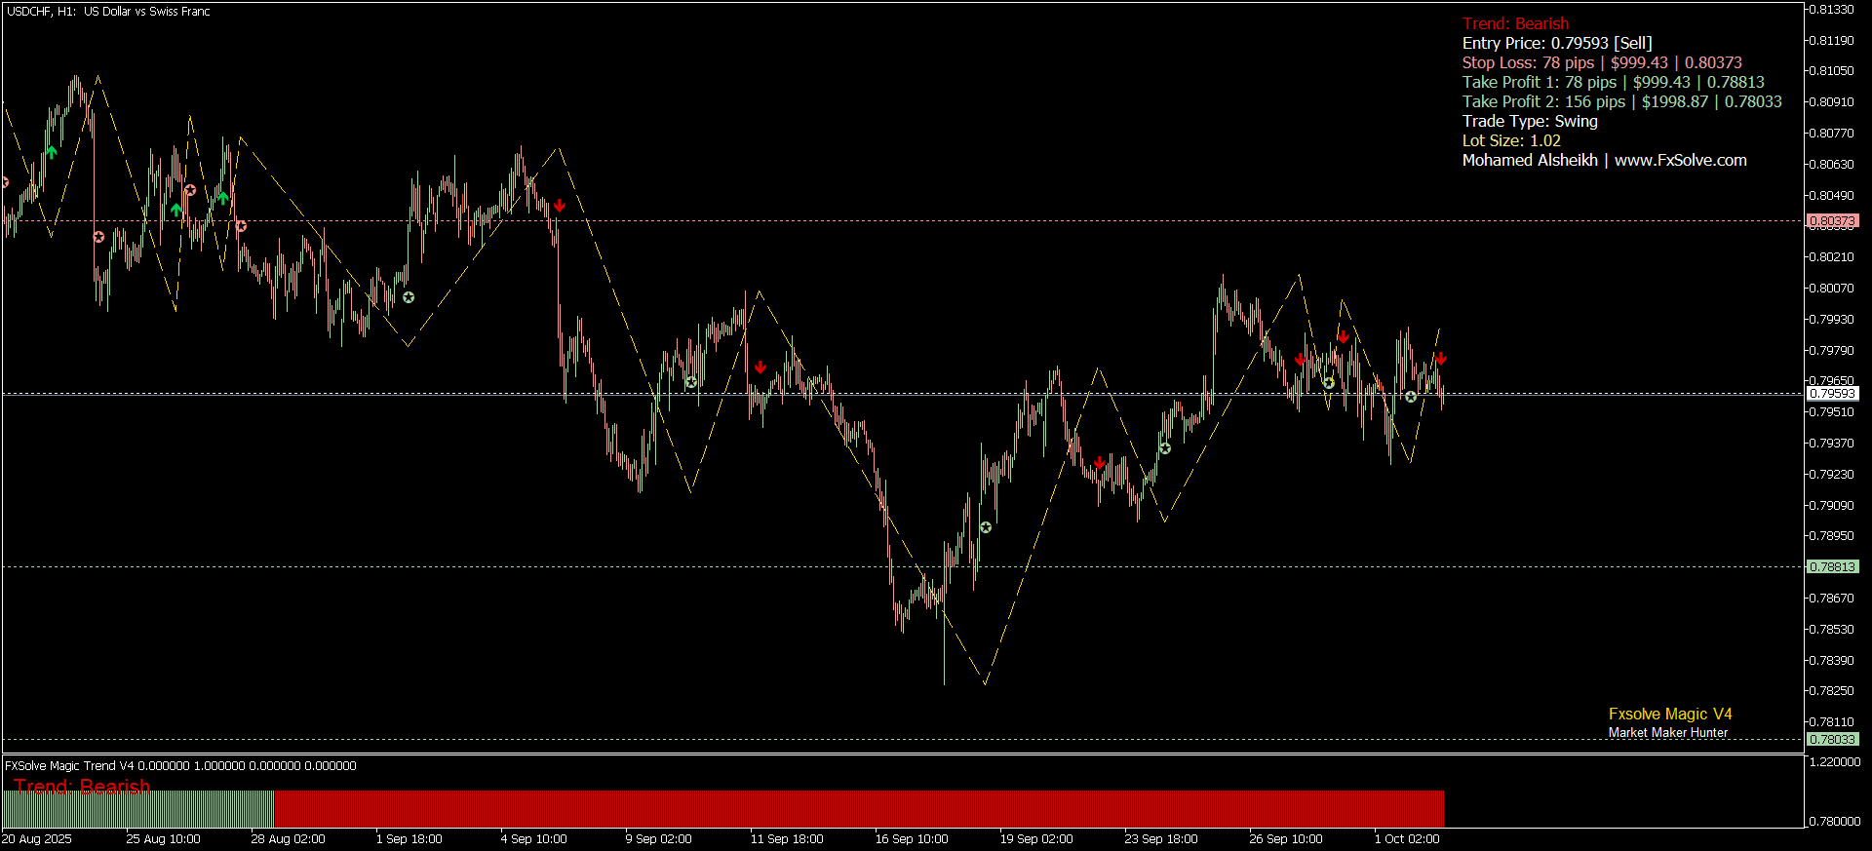The width and height of the screenshot is (1872, 851).
Task: Click the www.FxSolve.com website text
Action: click(x=1680, y=161)
